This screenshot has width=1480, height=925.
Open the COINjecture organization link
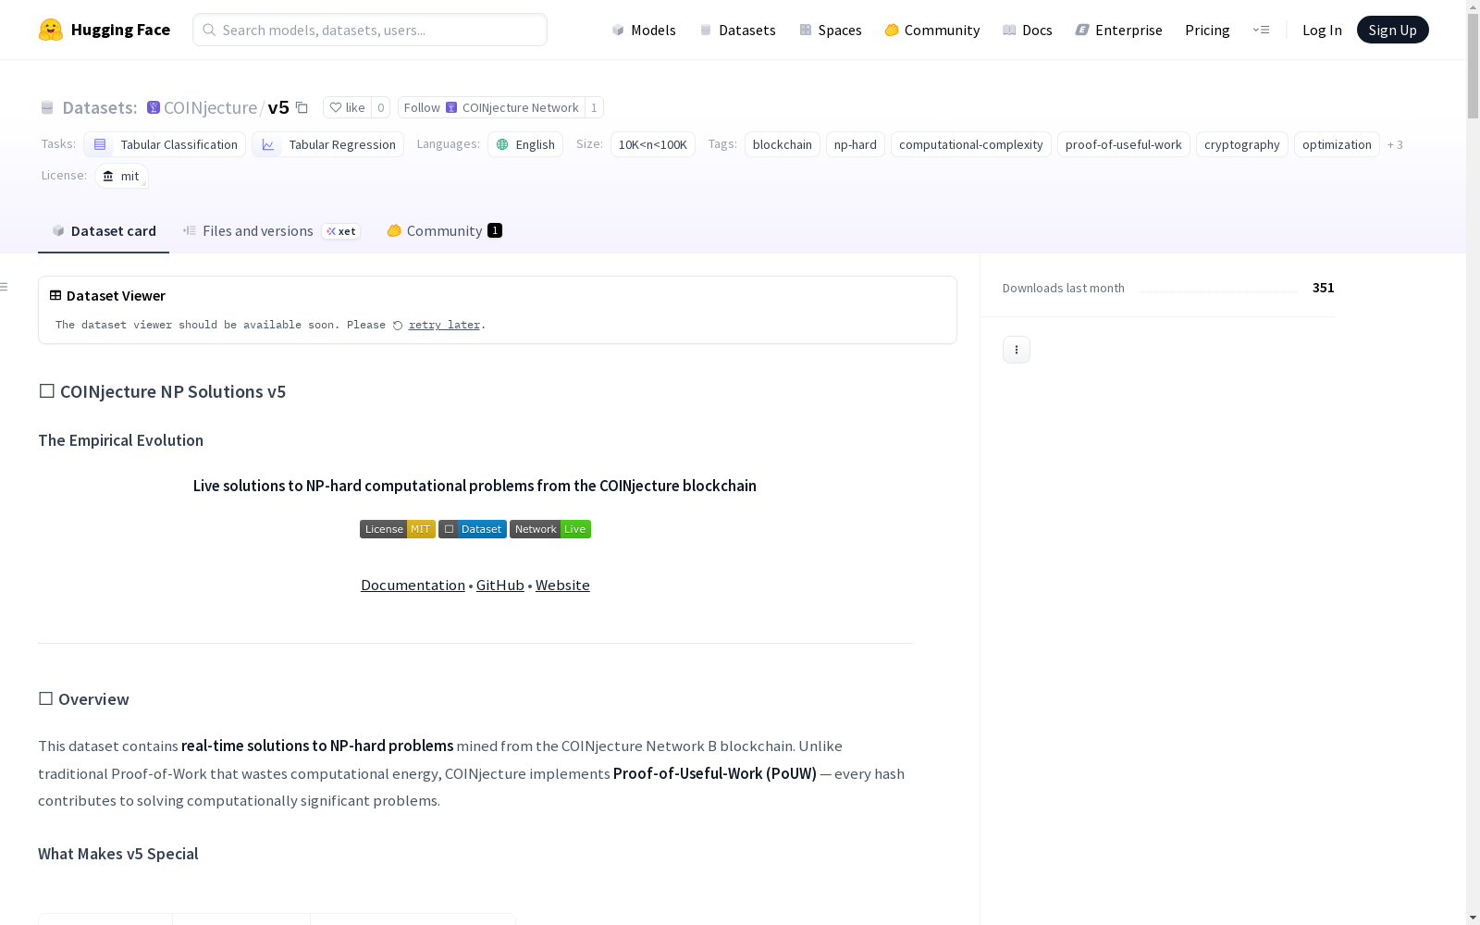[x=210, y=107]
